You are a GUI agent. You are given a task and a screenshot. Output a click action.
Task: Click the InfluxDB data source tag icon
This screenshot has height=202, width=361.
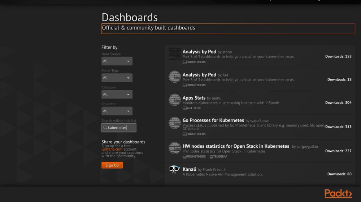click(184, 108)
